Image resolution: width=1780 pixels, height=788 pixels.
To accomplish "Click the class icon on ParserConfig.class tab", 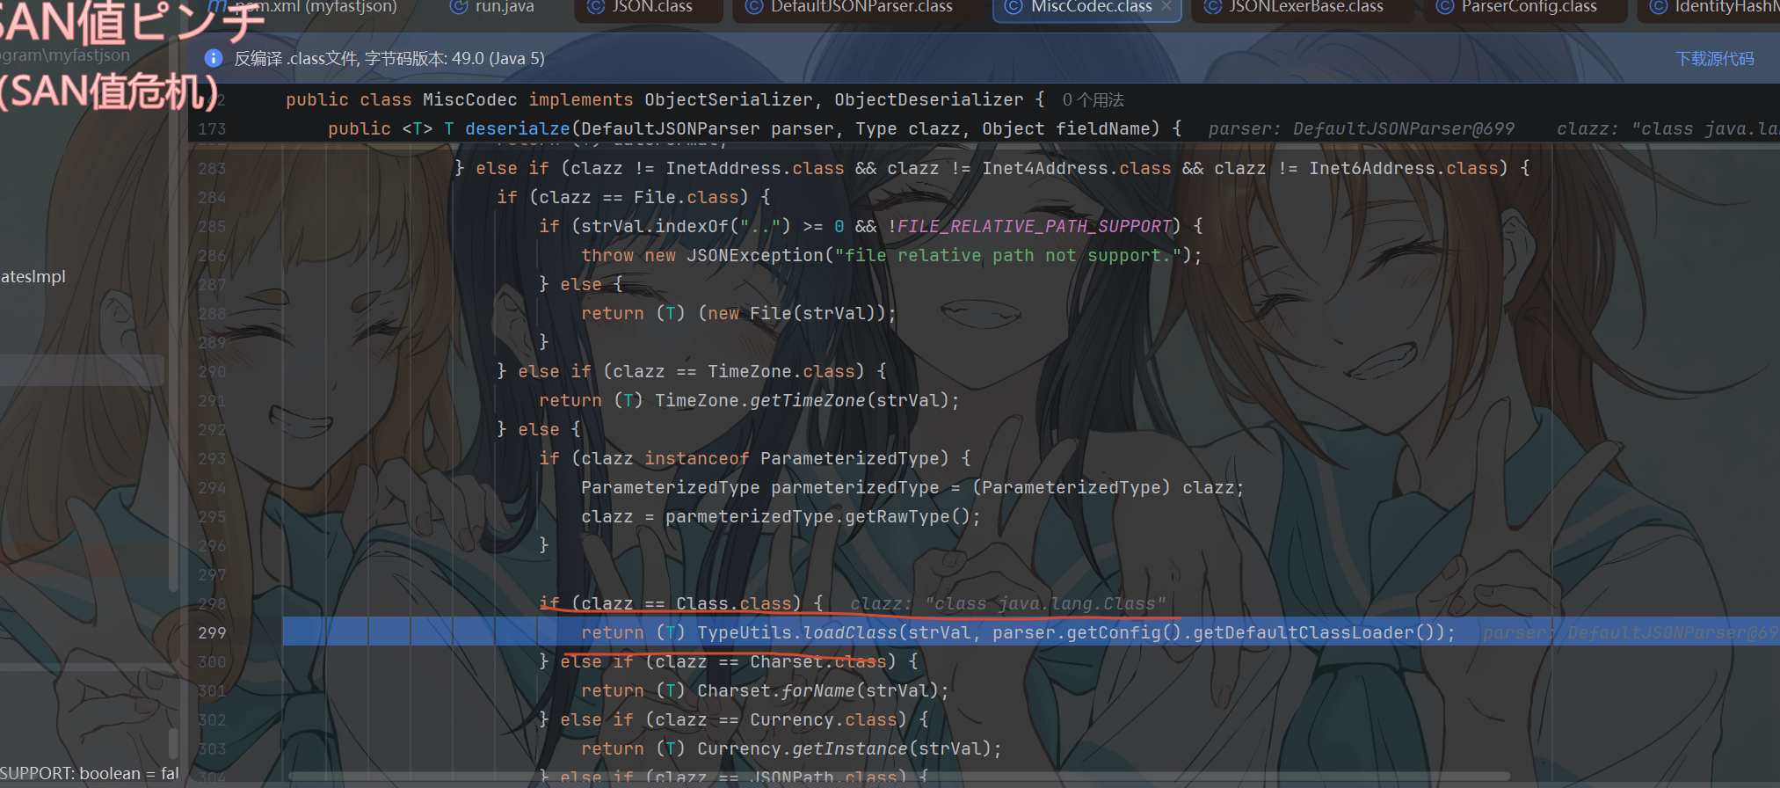I will 1444,7.
